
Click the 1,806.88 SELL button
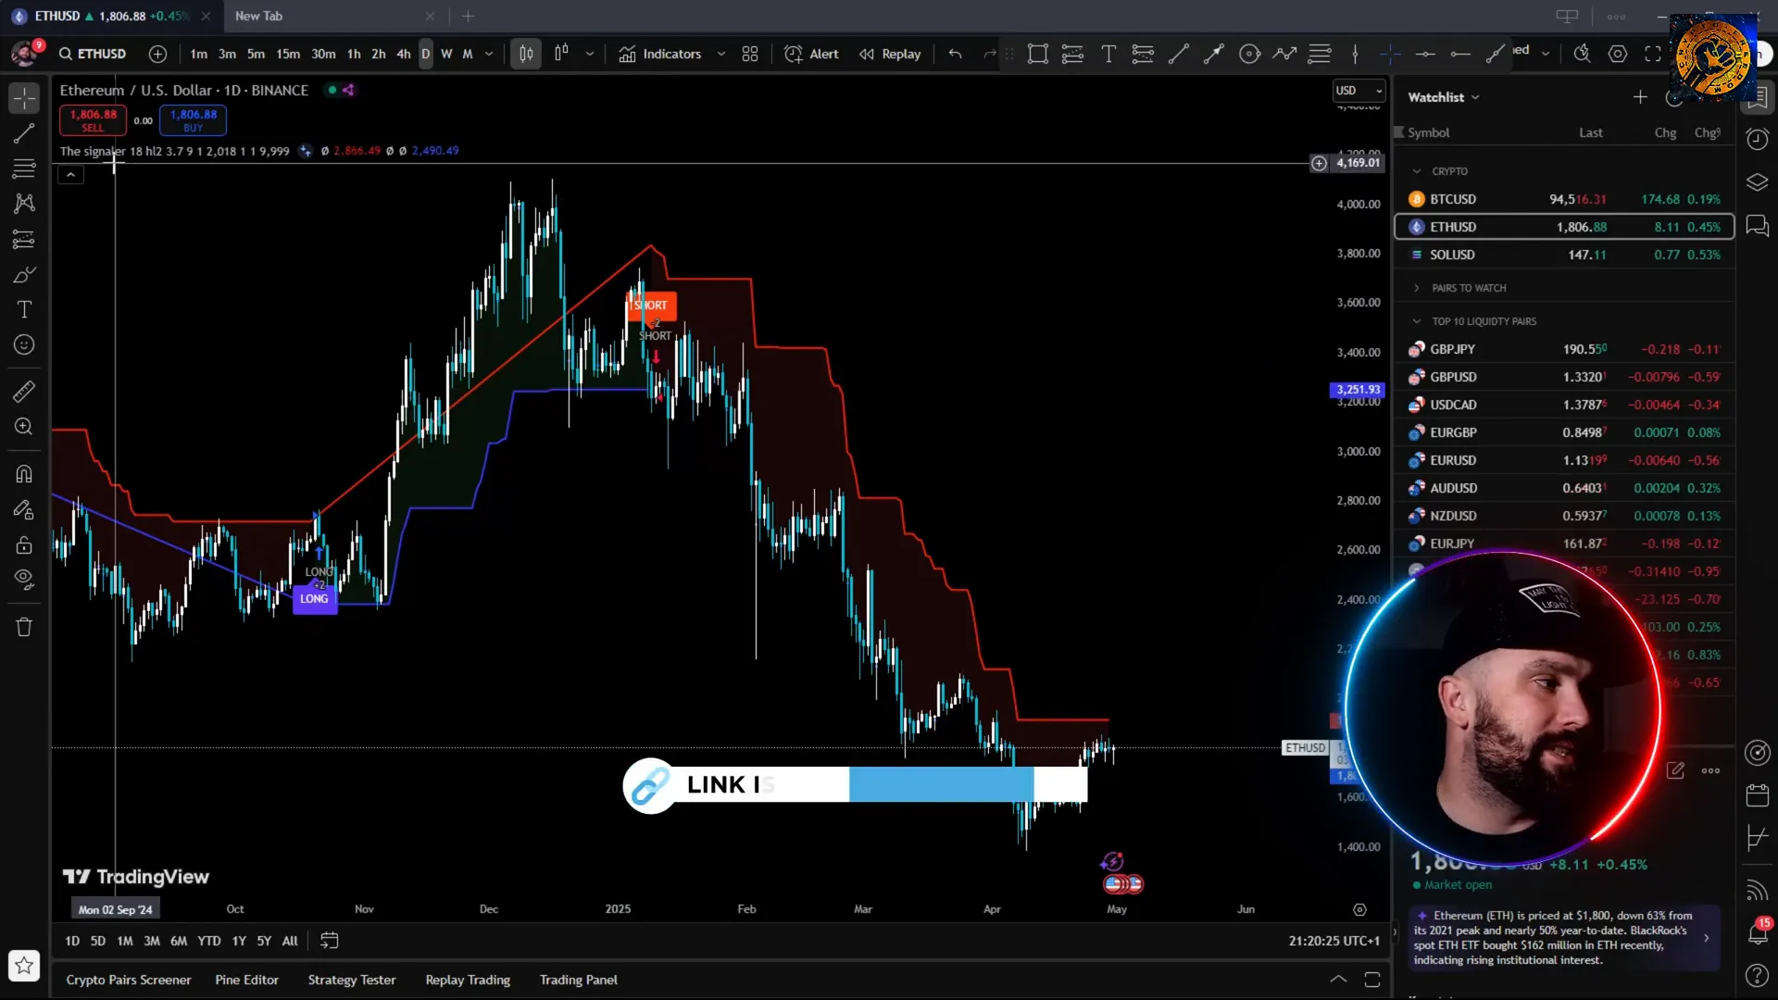click(93, 119)
